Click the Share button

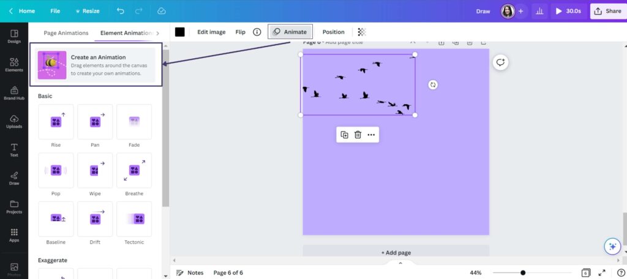(608, 11)
